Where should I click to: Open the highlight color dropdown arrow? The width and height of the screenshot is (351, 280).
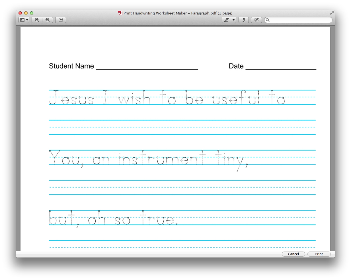[233, 20]
